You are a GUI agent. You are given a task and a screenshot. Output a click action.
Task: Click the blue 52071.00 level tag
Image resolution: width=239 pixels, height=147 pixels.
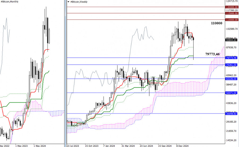tap(231, 93)
